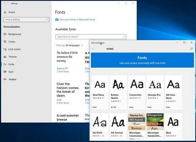
Task: Switch to the HOME tab in the Store
Action: pos(110,49)
